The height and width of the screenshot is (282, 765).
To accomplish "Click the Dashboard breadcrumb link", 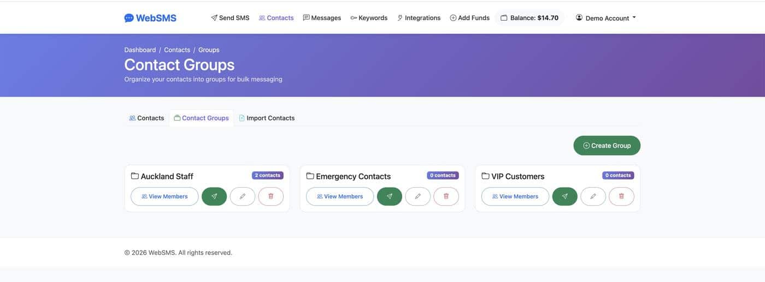I will [140, 50].
